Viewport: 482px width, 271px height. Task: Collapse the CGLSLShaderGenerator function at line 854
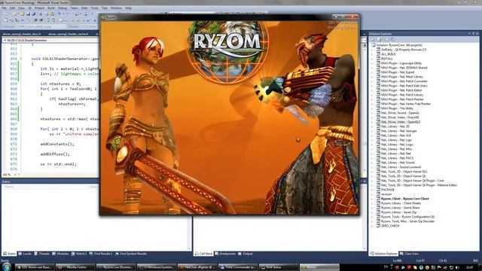21,59
